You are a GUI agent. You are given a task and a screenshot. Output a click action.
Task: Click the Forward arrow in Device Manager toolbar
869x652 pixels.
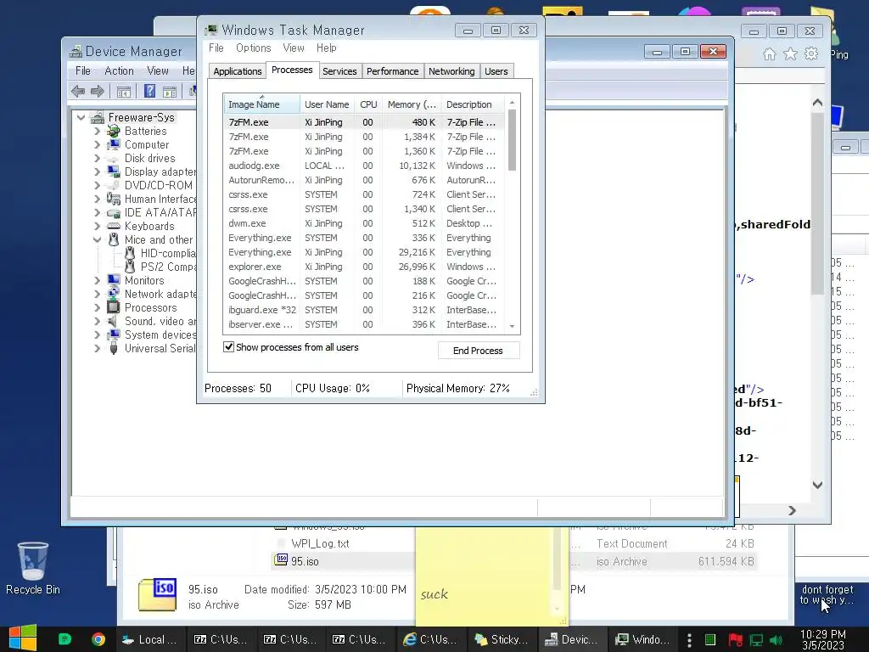coord(98,92)
